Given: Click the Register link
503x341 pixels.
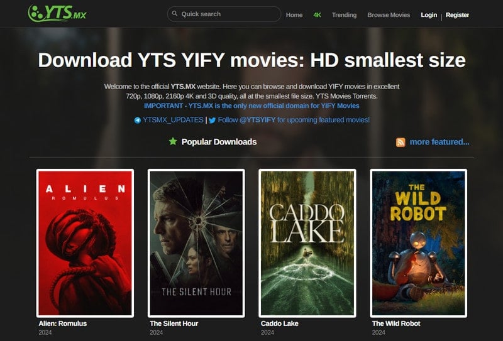Looking at the screenshot, I should click(457, 15).
